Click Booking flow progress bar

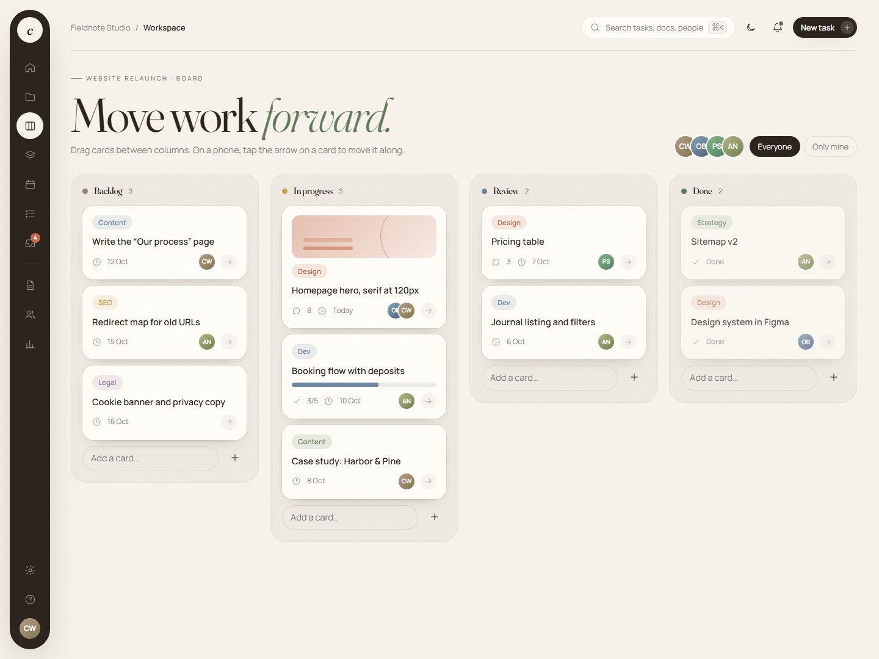pyautogui.click(x=364, y=384)
